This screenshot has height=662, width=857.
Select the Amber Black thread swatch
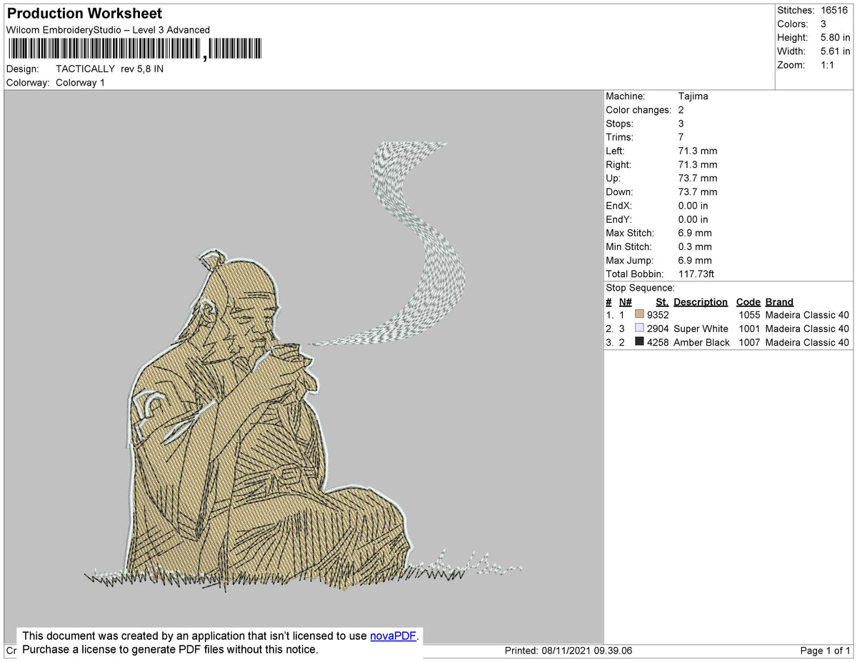[639, 342]
